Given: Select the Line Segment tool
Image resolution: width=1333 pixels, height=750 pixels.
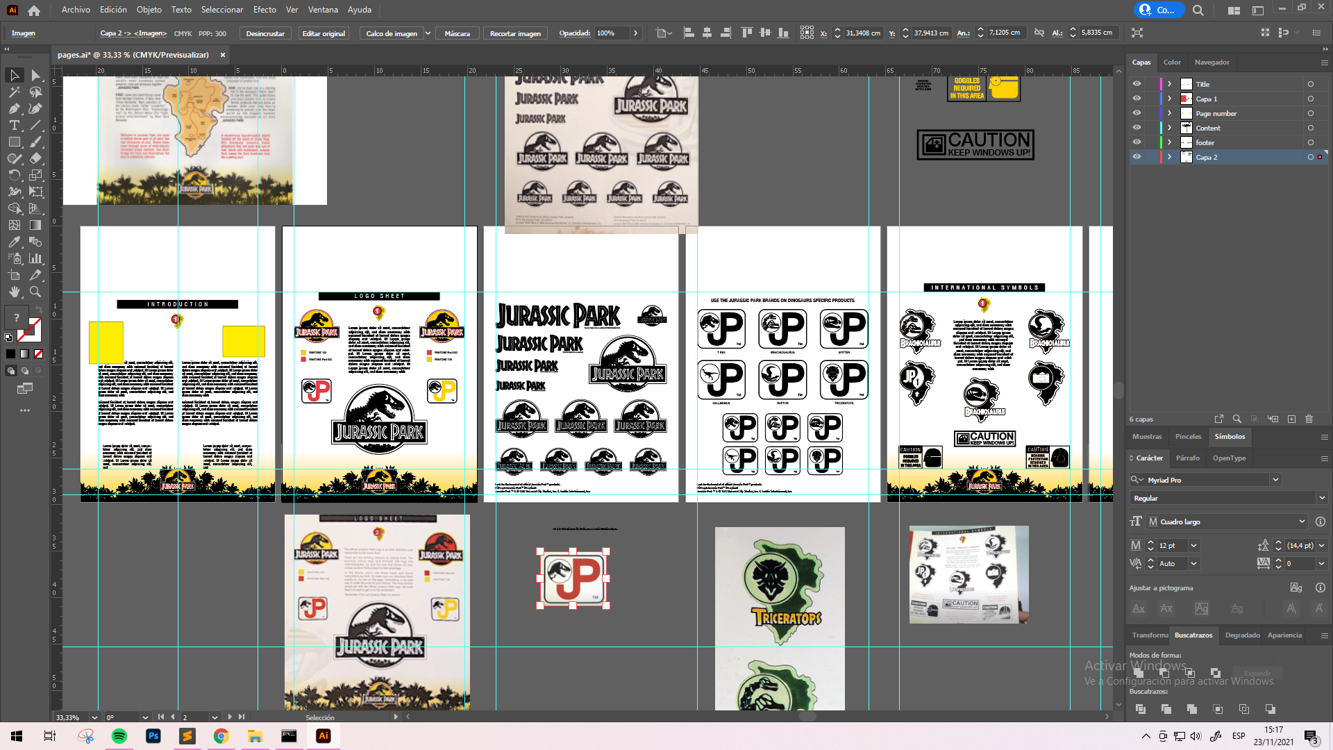Looking at the screenshot, I should (x=35, y=125).
